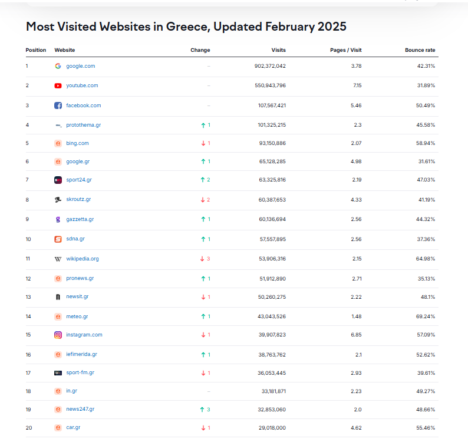Click the Change column header

200,50
